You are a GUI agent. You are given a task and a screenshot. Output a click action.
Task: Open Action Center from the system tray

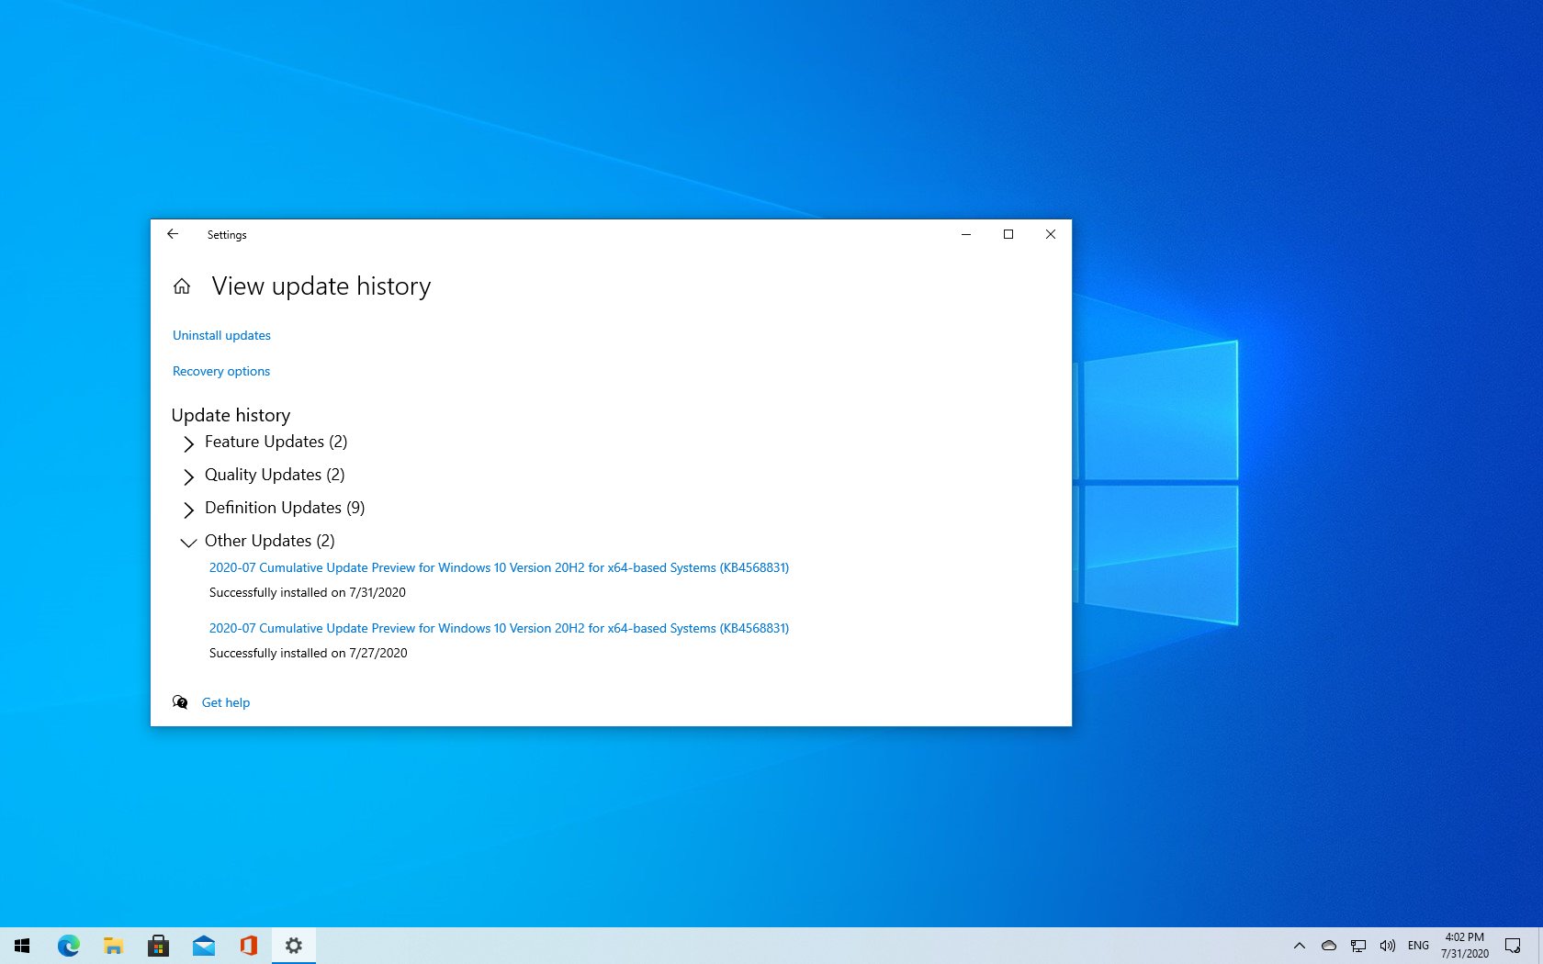(1515, 946)
